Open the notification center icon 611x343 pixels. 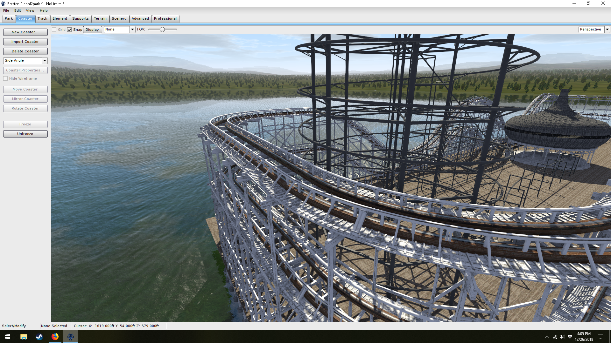[x=600, y=337]
